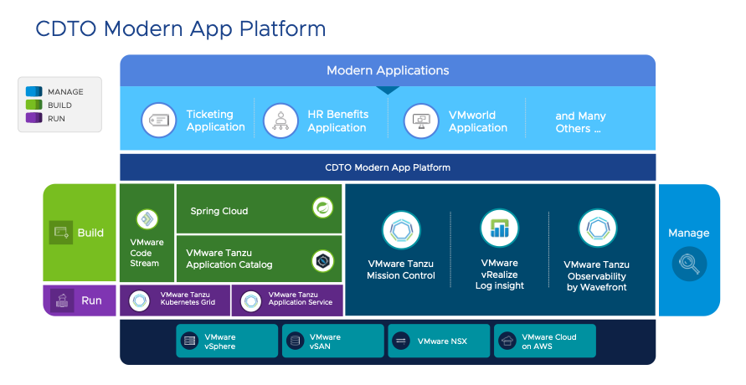The width and height of the screenshot is (746, 385).
Task: Click the Tanzu Observability by Wavefront label
Action: (597, 275)
